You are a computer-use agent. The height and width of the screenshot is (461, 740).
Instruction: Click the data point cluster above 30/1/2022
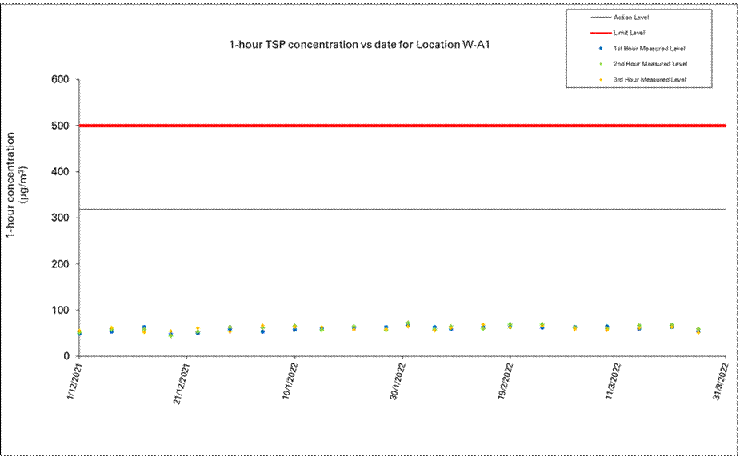tap(408, 324)
